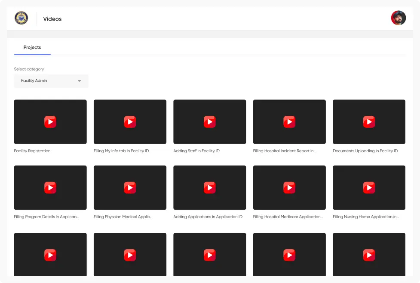Image resolution: width=420 pixels, height=283 pixels.
Task: Open the user profile avatar
Action: (398, 18)
